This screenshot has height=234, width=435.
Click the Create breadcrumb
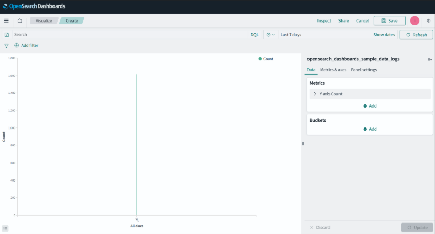(71, 21)
